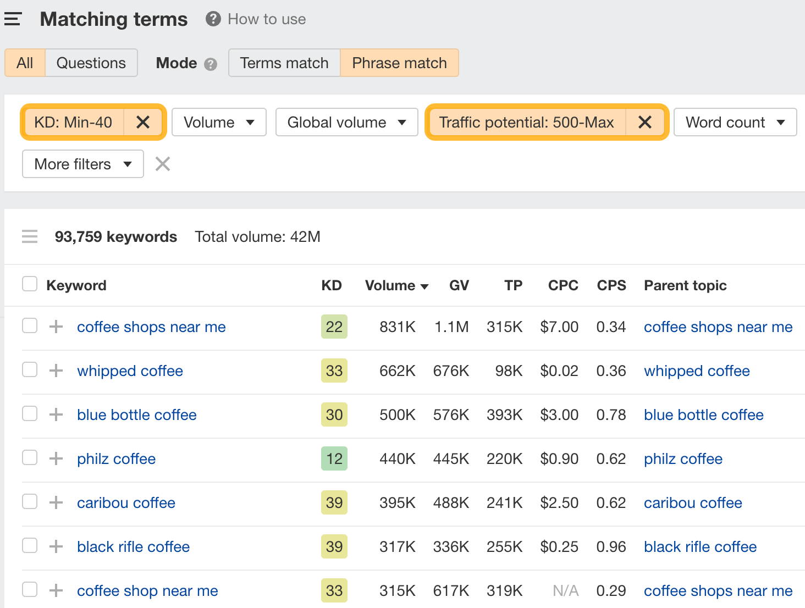805x608 pixels.
Task: Clear all filters with the X icon
Action: click(162, 164)
